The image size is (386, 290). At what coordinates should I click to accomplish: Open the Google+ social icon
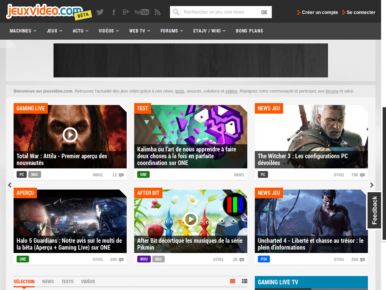(126, 12)
